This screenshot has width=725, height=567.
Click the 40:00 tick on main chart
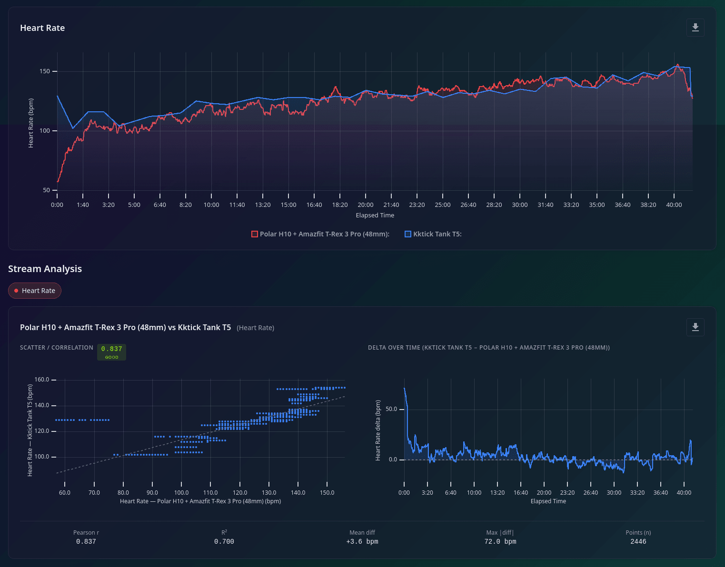click(674, 205)
